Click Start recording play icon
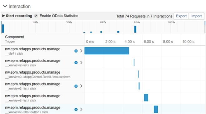 pyautogui.click(x=3, y=16)
